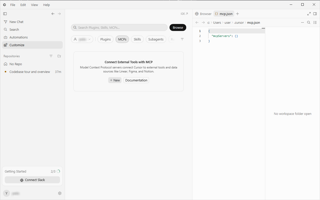Click the New Chat icon
The height and width of the screenshot is (200, 320).
[5, 22]
